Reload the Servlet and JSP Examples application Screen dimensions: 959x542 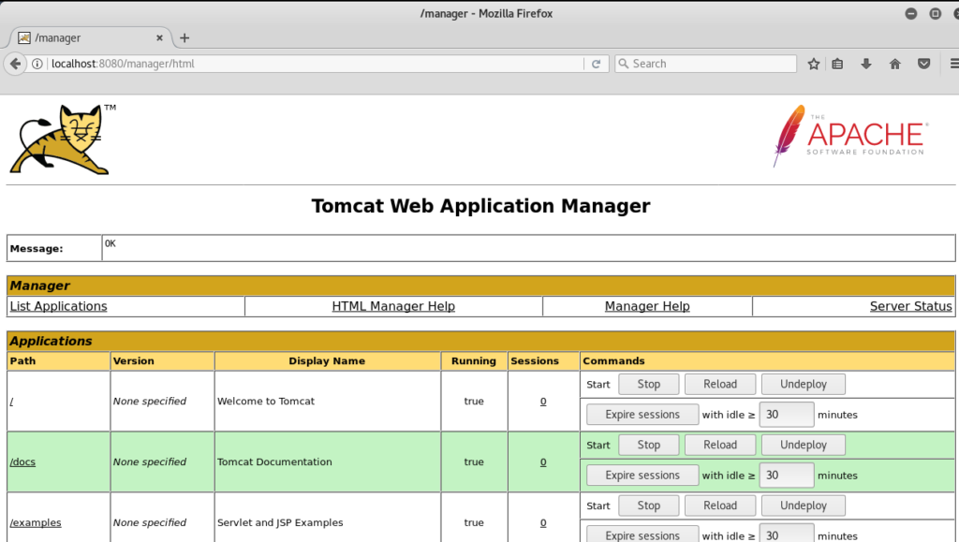pos(720,505)
